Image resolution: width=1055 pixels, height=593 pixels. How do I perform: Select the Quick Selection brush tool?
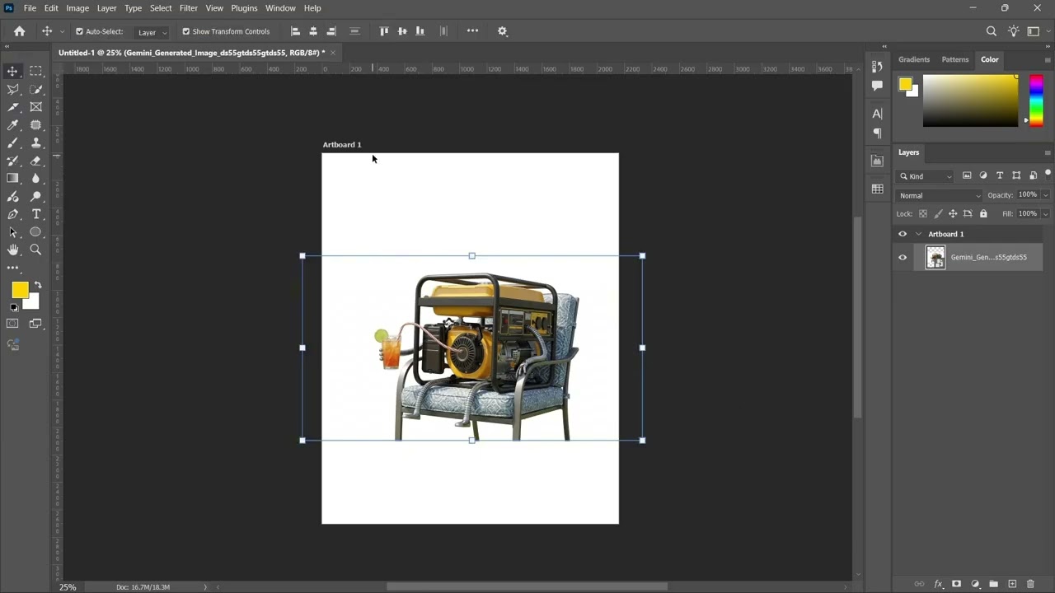click(x=36, y=89)
